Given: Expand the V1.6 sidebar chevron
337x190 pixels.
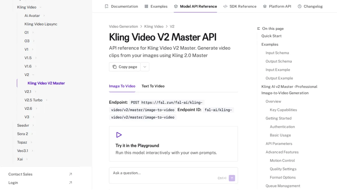Looking at the screenshot, I should [36, 66].
